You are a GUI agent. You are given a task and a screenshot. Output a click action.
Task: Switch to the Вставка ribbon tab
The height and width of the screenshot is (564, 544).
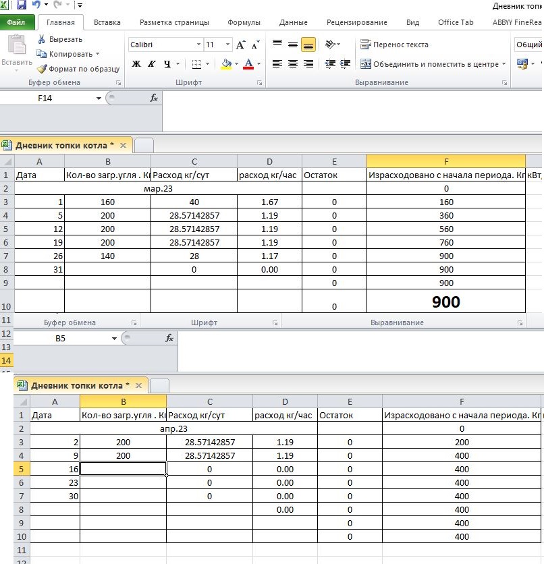(107, 22)
